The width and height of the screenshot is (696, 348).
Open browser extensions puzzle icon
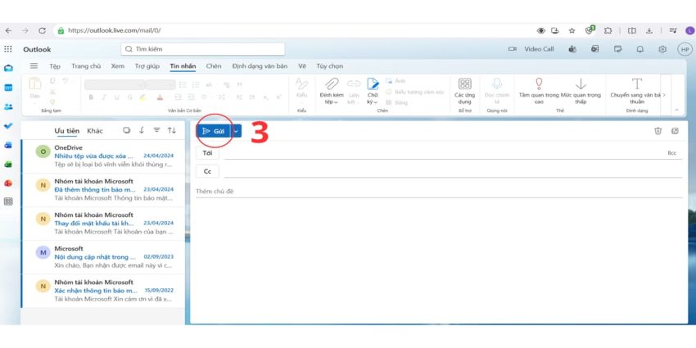[608, 30]
